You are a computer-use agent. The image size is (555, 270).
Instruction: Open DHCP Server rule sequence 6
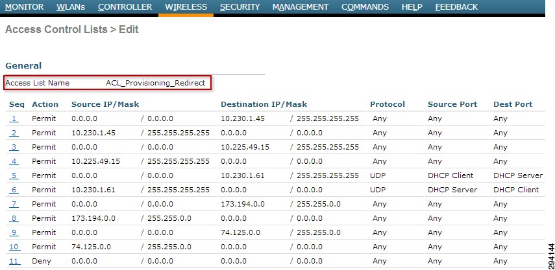click(14, 190)
